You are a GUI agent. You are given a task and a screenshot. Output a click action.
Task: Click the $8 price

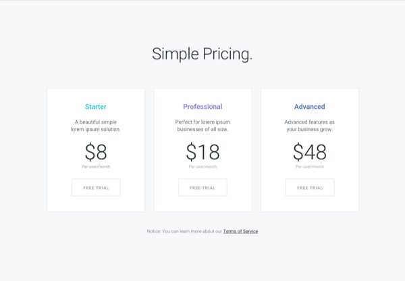point(96,152)
